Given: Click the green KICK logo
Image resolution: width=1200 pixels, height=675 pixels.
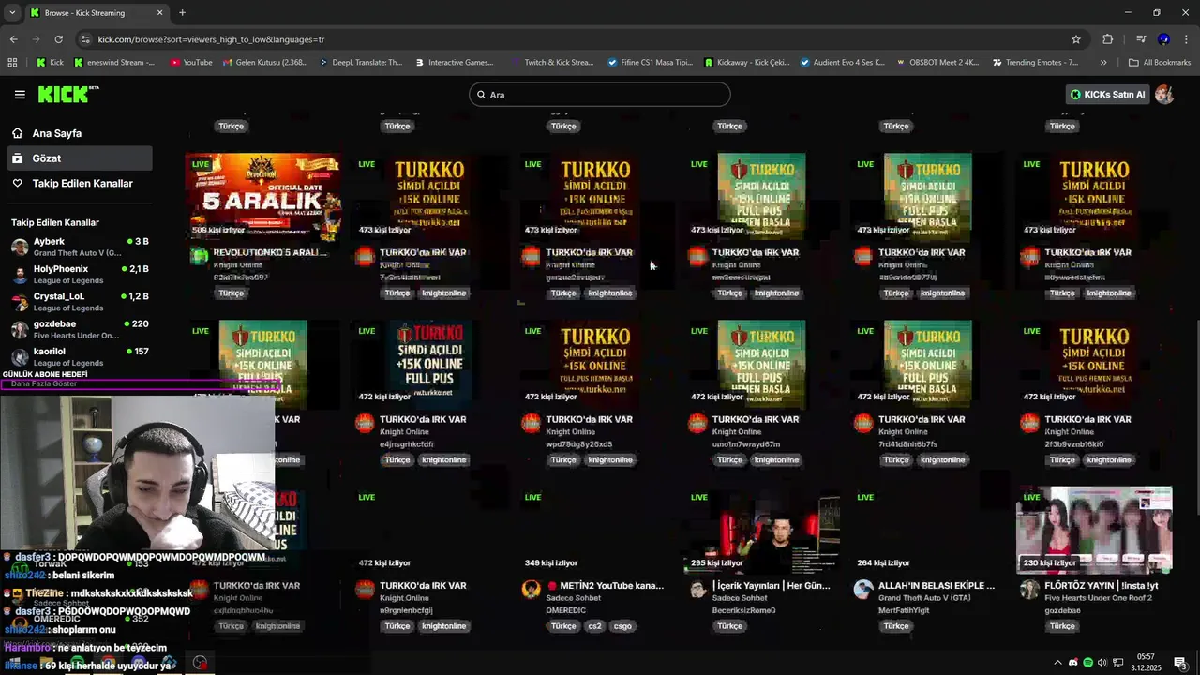Looking at the screenshot, I should (67, 94).
